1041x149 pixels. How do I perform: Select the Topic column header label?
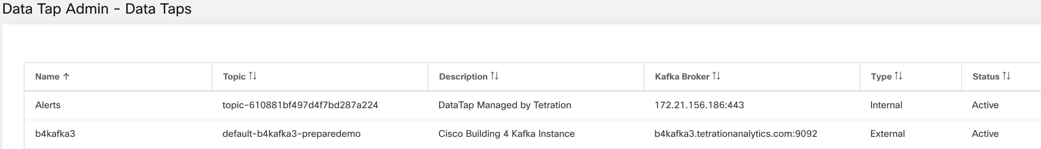234,77
